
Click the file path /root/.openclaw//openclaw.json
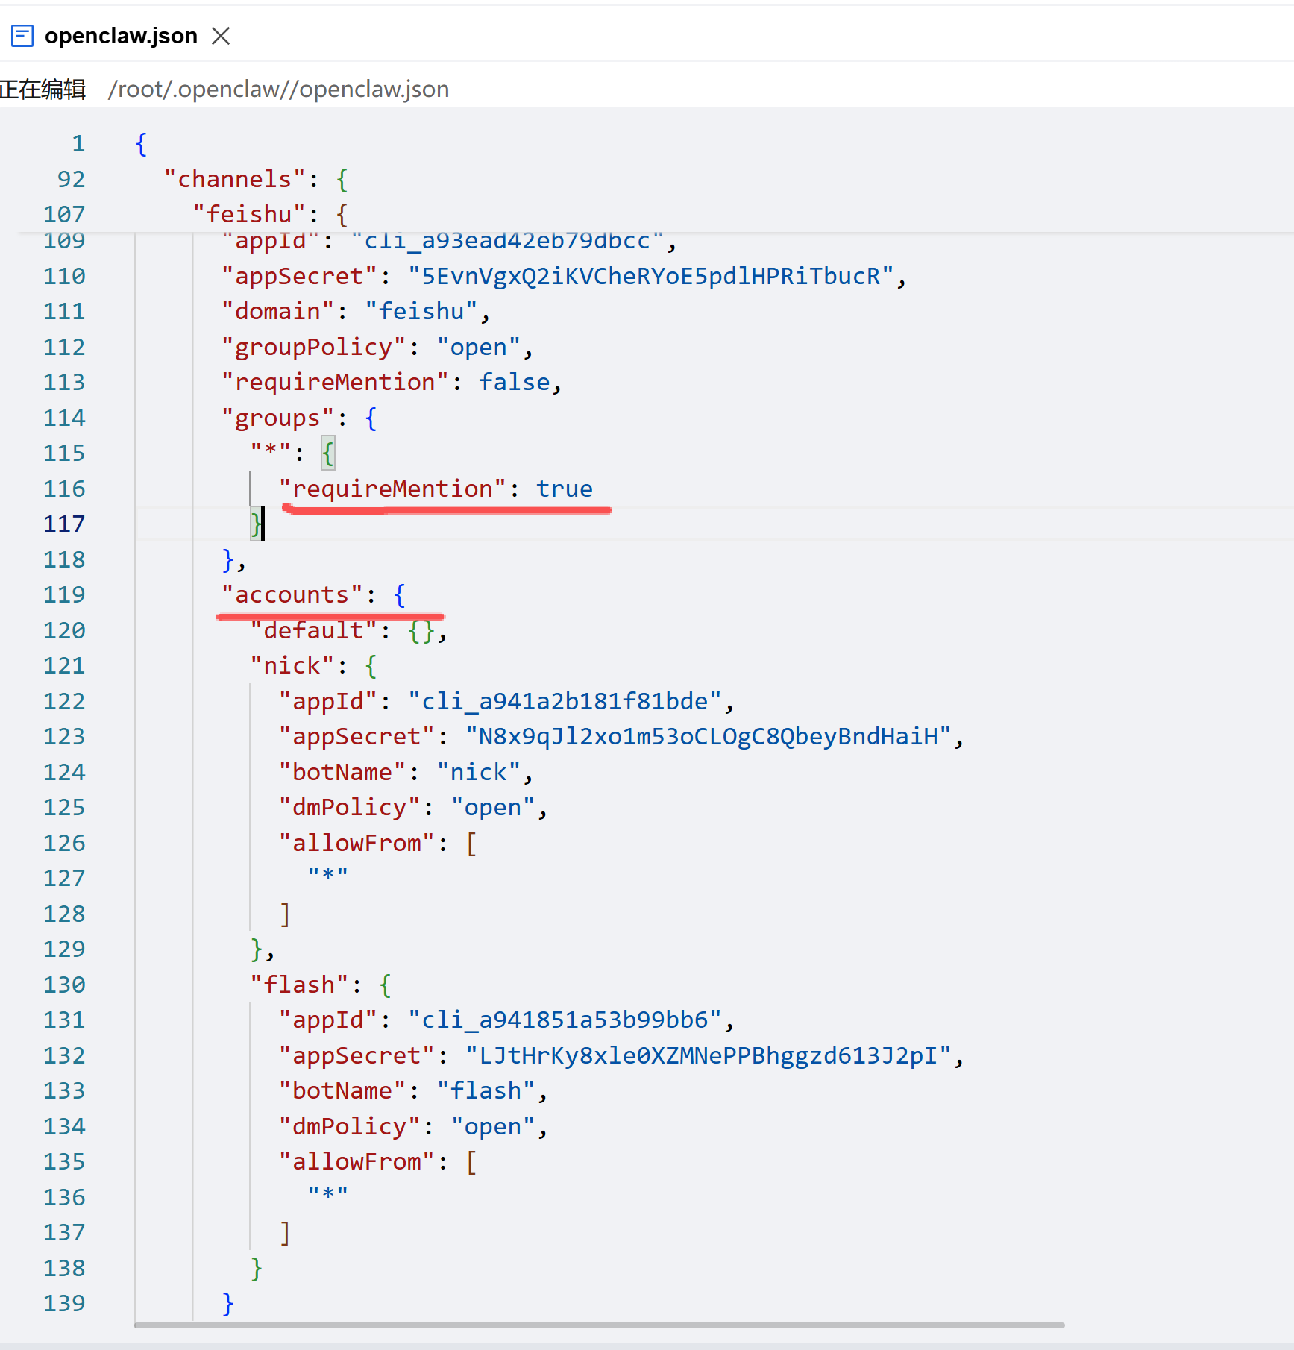(x=278, y=90)
